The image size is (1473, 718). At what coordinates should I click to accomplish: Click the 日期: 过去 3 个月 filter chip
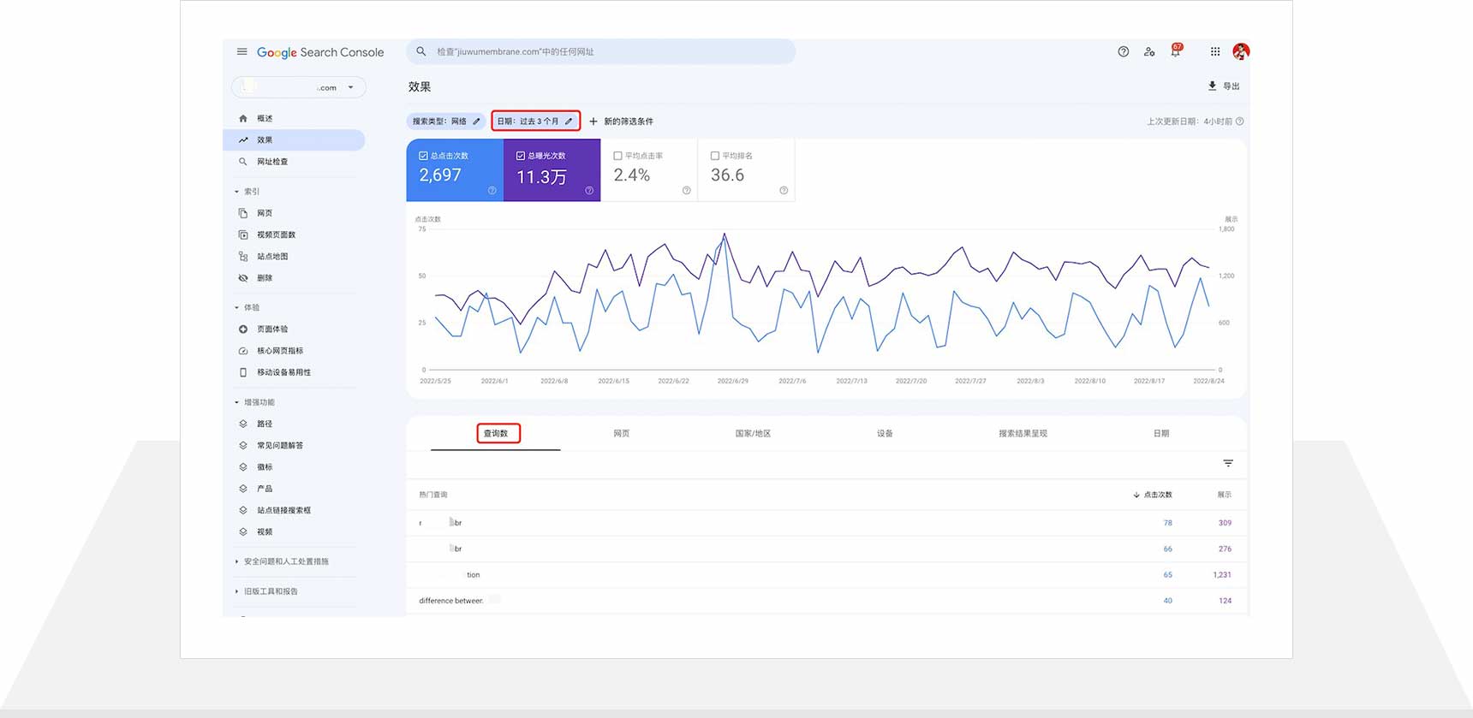click(x=535, y=122)
